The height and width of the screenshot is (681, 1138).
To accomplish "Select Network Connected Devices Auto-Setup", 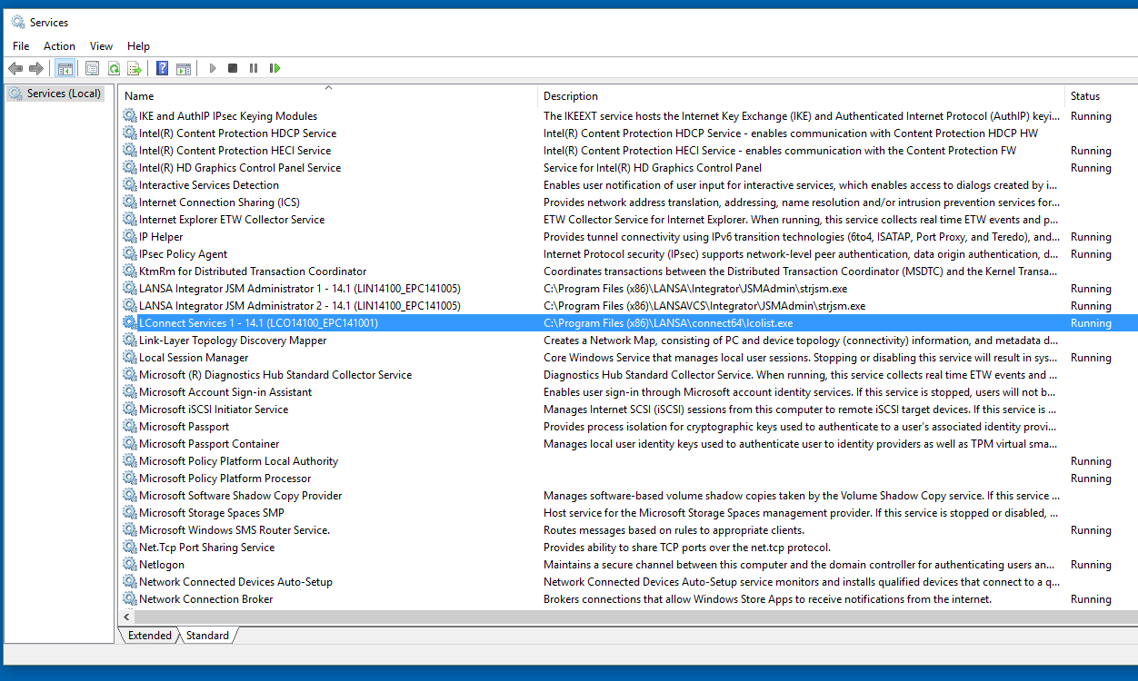I will 235,582.
